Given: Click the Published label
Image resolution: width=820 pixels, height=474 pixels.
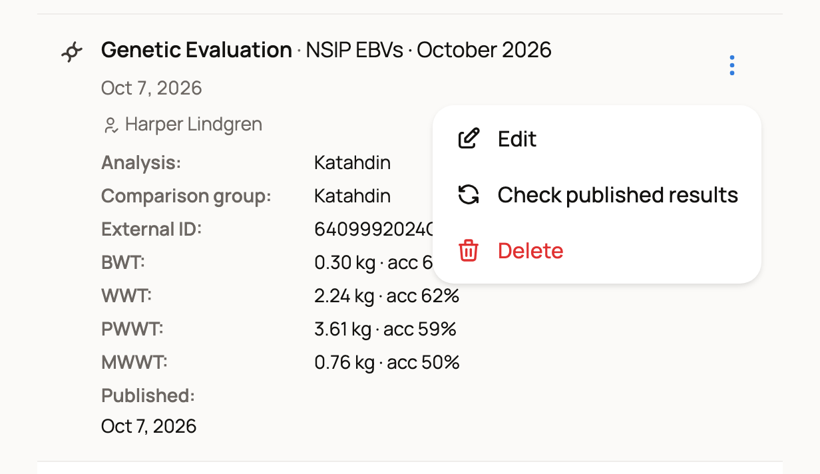Looking at the screenshot, I should (148, 395).
